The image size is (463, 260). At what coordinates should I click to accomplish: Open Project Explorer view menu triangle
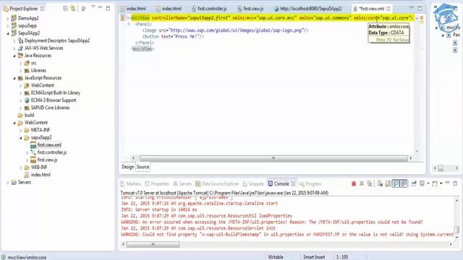click(x=93, y=7)
